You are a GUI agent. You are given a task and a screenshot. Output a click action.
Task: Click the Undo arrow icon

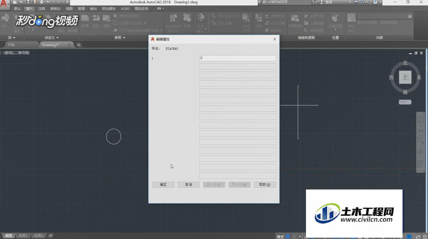[48, 2]
